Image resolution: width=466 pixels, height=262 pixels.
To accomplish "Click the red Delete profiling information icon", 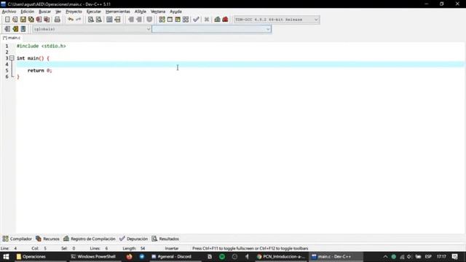I will pos(225,20).
